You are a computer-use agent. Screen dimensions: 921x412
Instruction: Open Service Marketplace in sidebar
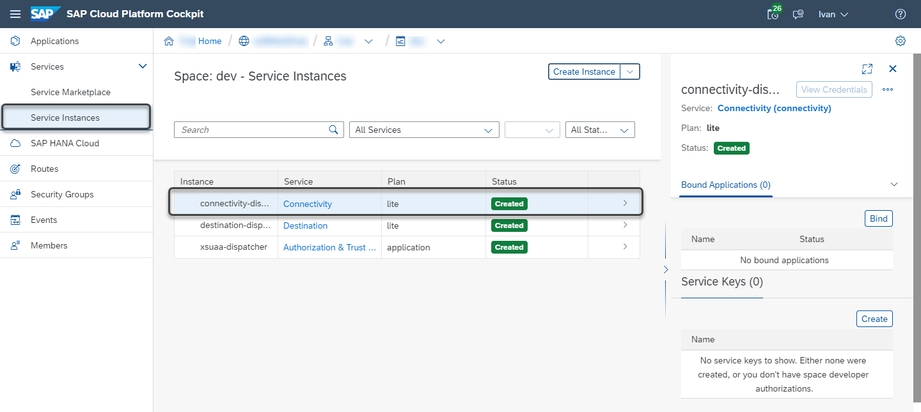70,92
